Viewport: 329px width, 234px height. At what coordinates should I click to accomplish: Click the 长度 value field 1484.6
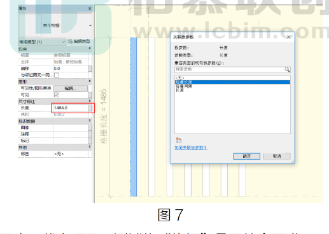coord(71,108)
